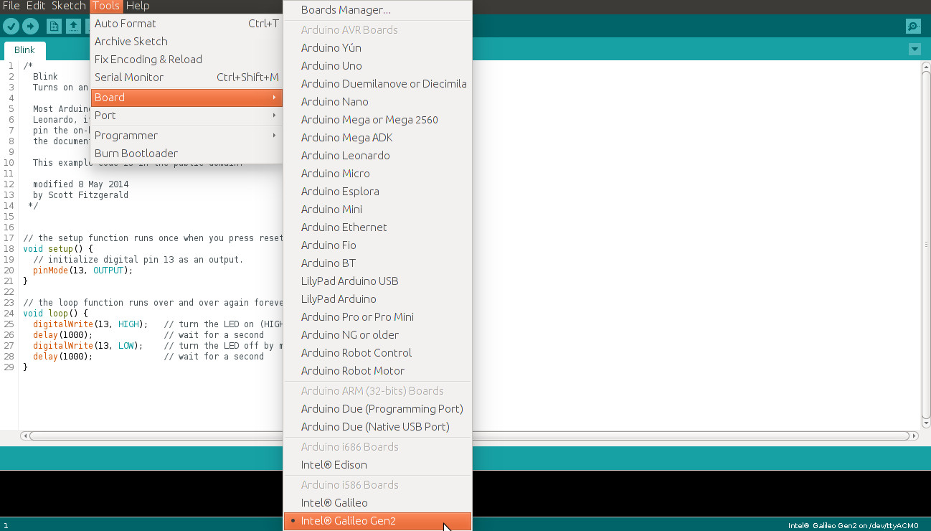Switch to the Blink sketch tab

click(24, 50)
